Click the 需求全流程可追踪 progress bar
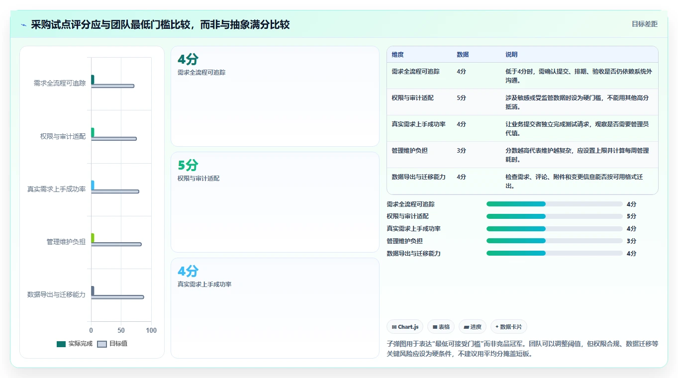The height and width of the screenshot is (378, 678). (x=555, y=204)
